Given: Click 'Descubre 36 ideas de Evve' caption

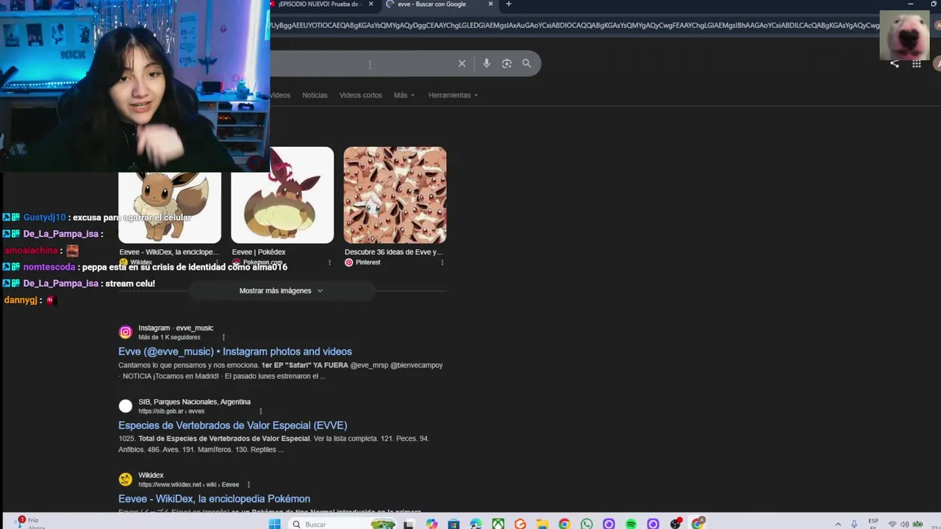Looking at the screenshot, I should click(x=393, y=252).
